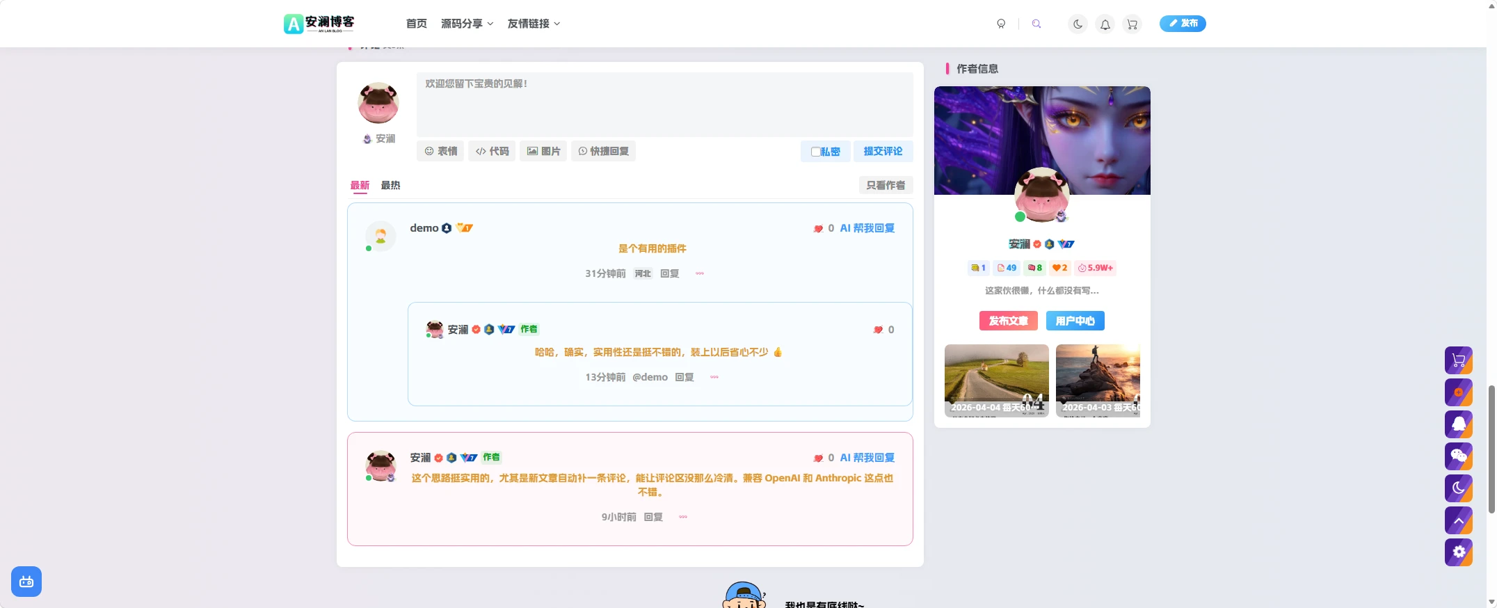Click demo user's avatar
The width and height of the screenshot is (1497, 608).
coord(381,236)
